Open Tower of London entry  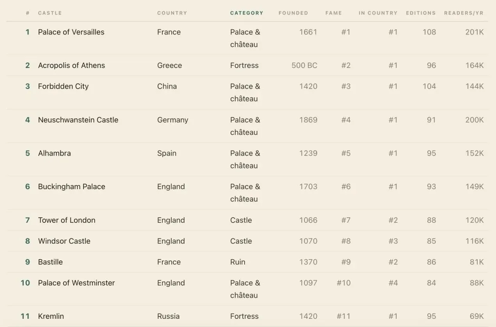[67, 220]
